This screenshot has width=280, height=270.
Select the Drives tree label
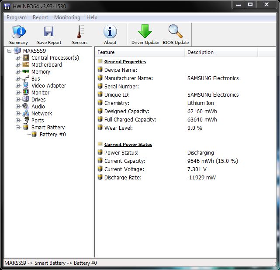pos(38,99)
